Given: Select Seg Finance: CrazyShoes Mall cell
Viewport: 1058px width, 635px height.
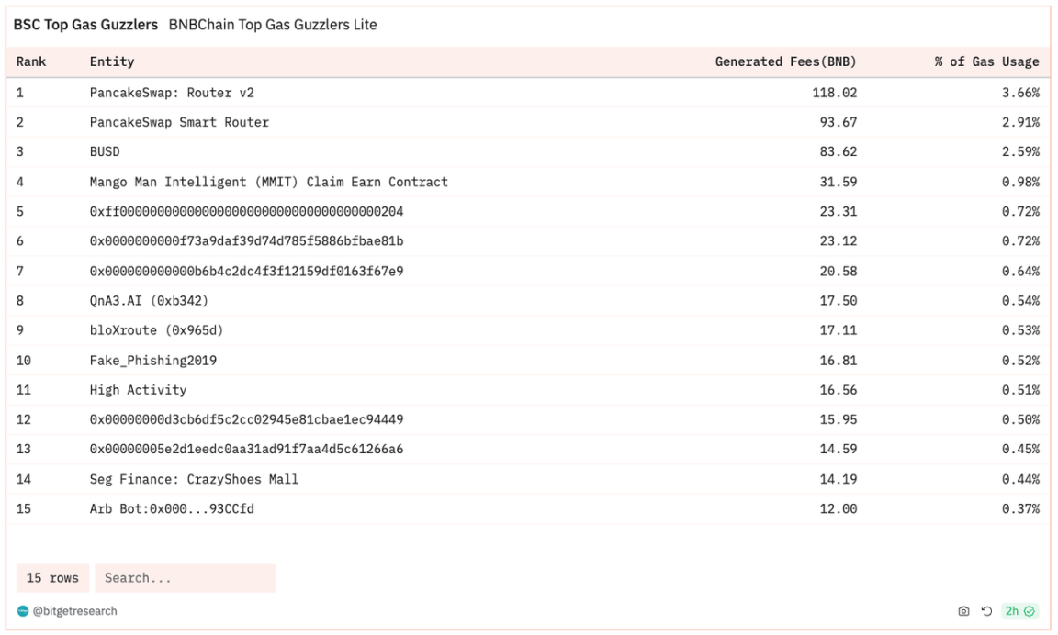Looking at the screenshot, I should (x=194, y=479).
